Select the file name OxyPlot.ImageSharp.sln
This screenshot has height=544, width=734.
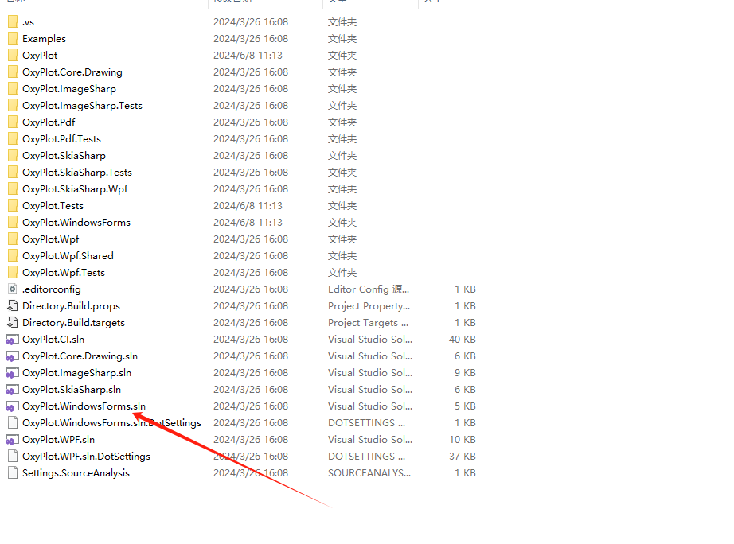click(76, 373)
